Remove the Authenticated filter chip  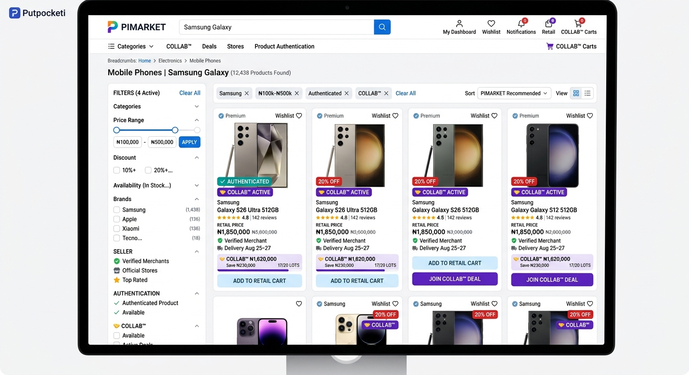[x=346, y=93]
